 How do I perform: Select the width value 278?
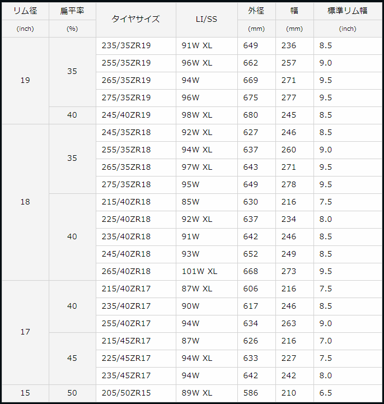point(289,185)
